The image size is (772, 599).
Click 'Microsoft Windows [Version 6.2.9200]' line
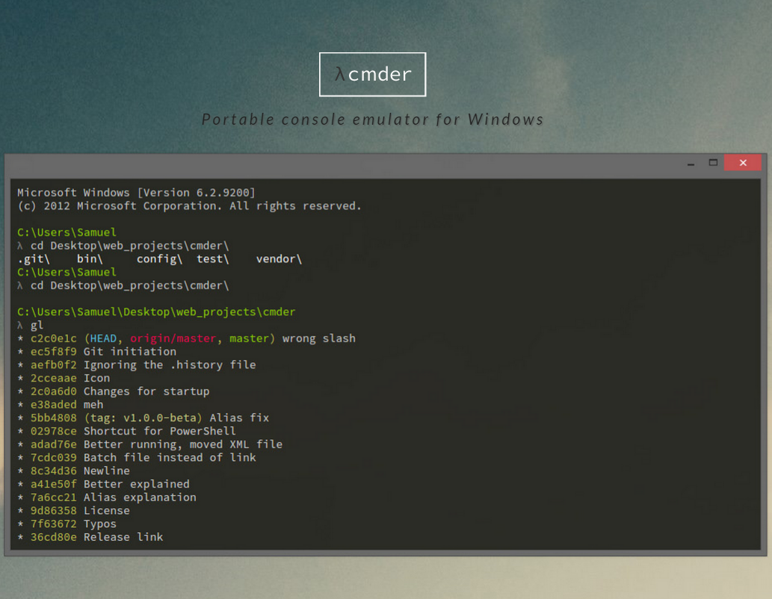[x=136, y=193]
